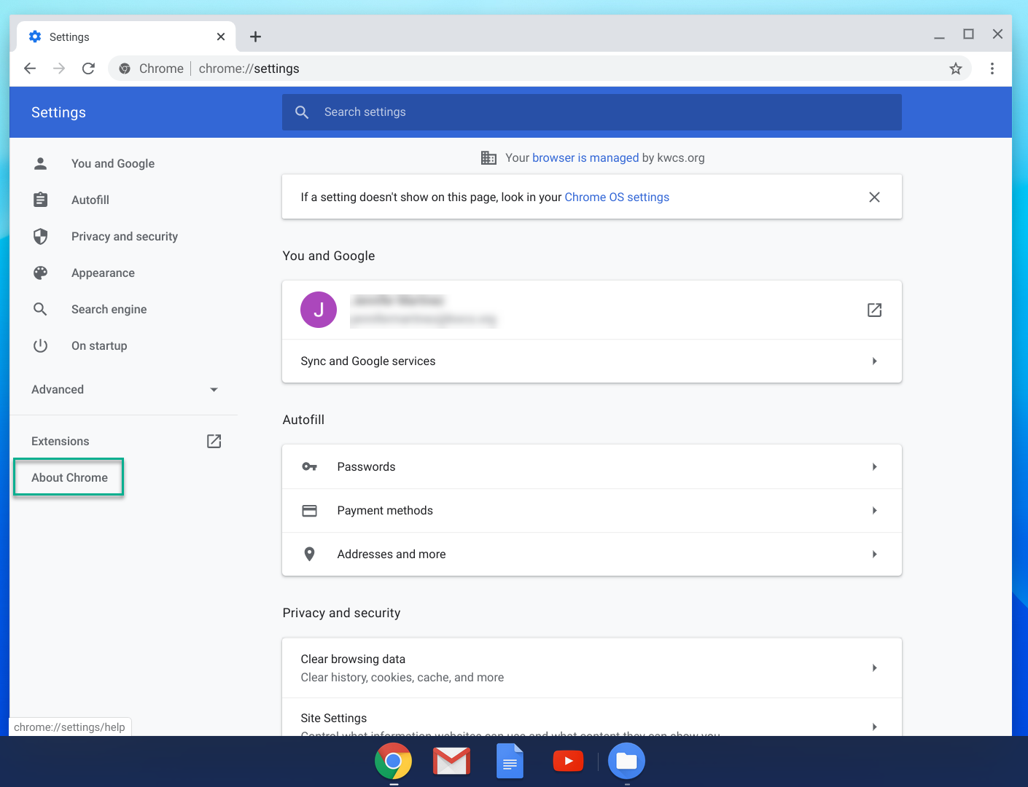Viewport: 1028px width, 787px height.
Task: Click the building icon beside managed notice
Action: 488,157
